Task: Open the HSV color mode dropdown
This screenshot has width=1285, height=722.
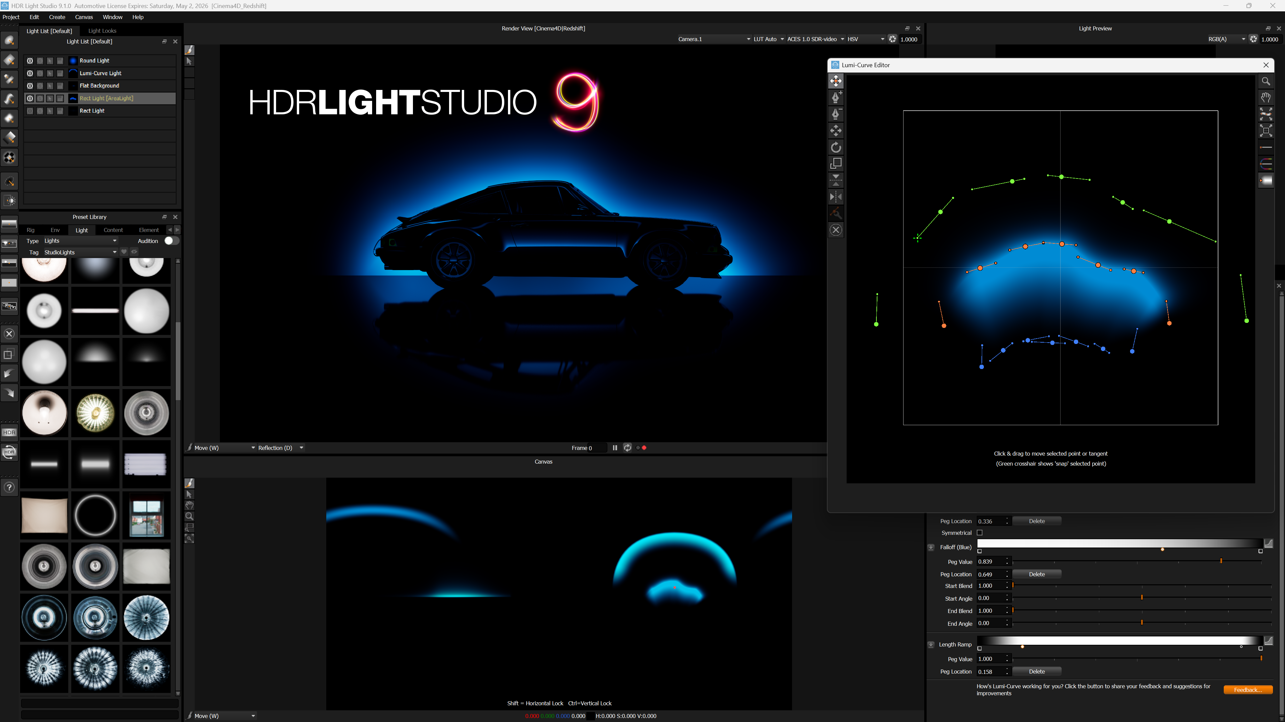Action: coord(865,39)
